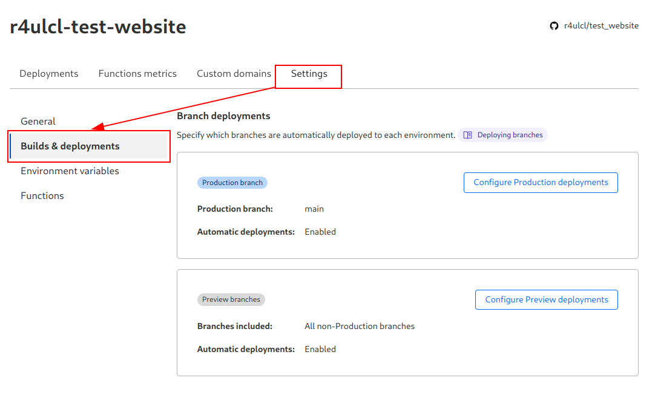Open the Deploying branches documentation badge

pyautogui.click(x=503, y=134)
